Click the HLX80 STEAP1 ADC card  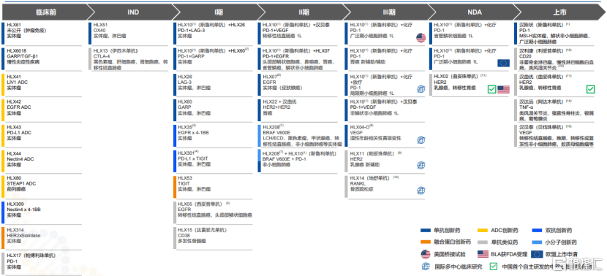[42, 186]
